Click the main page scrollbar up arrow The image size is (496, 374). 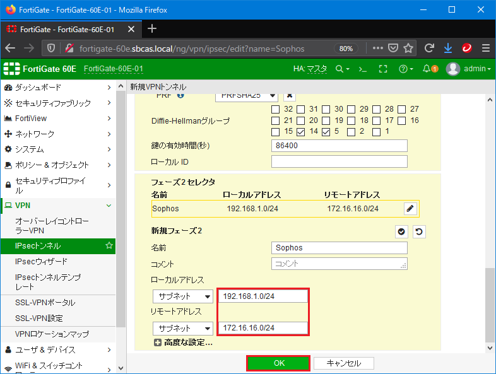click(x=490, y=100)
